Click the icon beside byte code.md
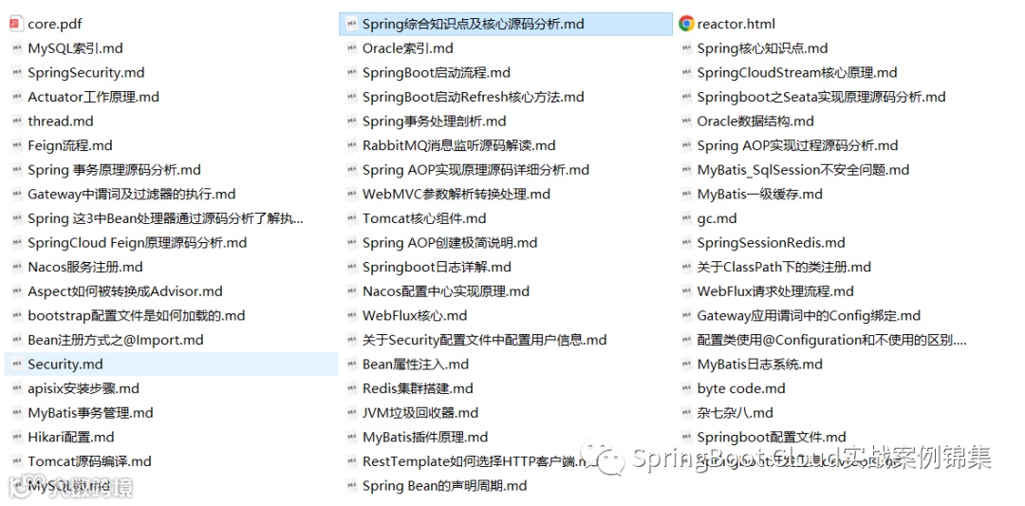 (x=686, y=388)
